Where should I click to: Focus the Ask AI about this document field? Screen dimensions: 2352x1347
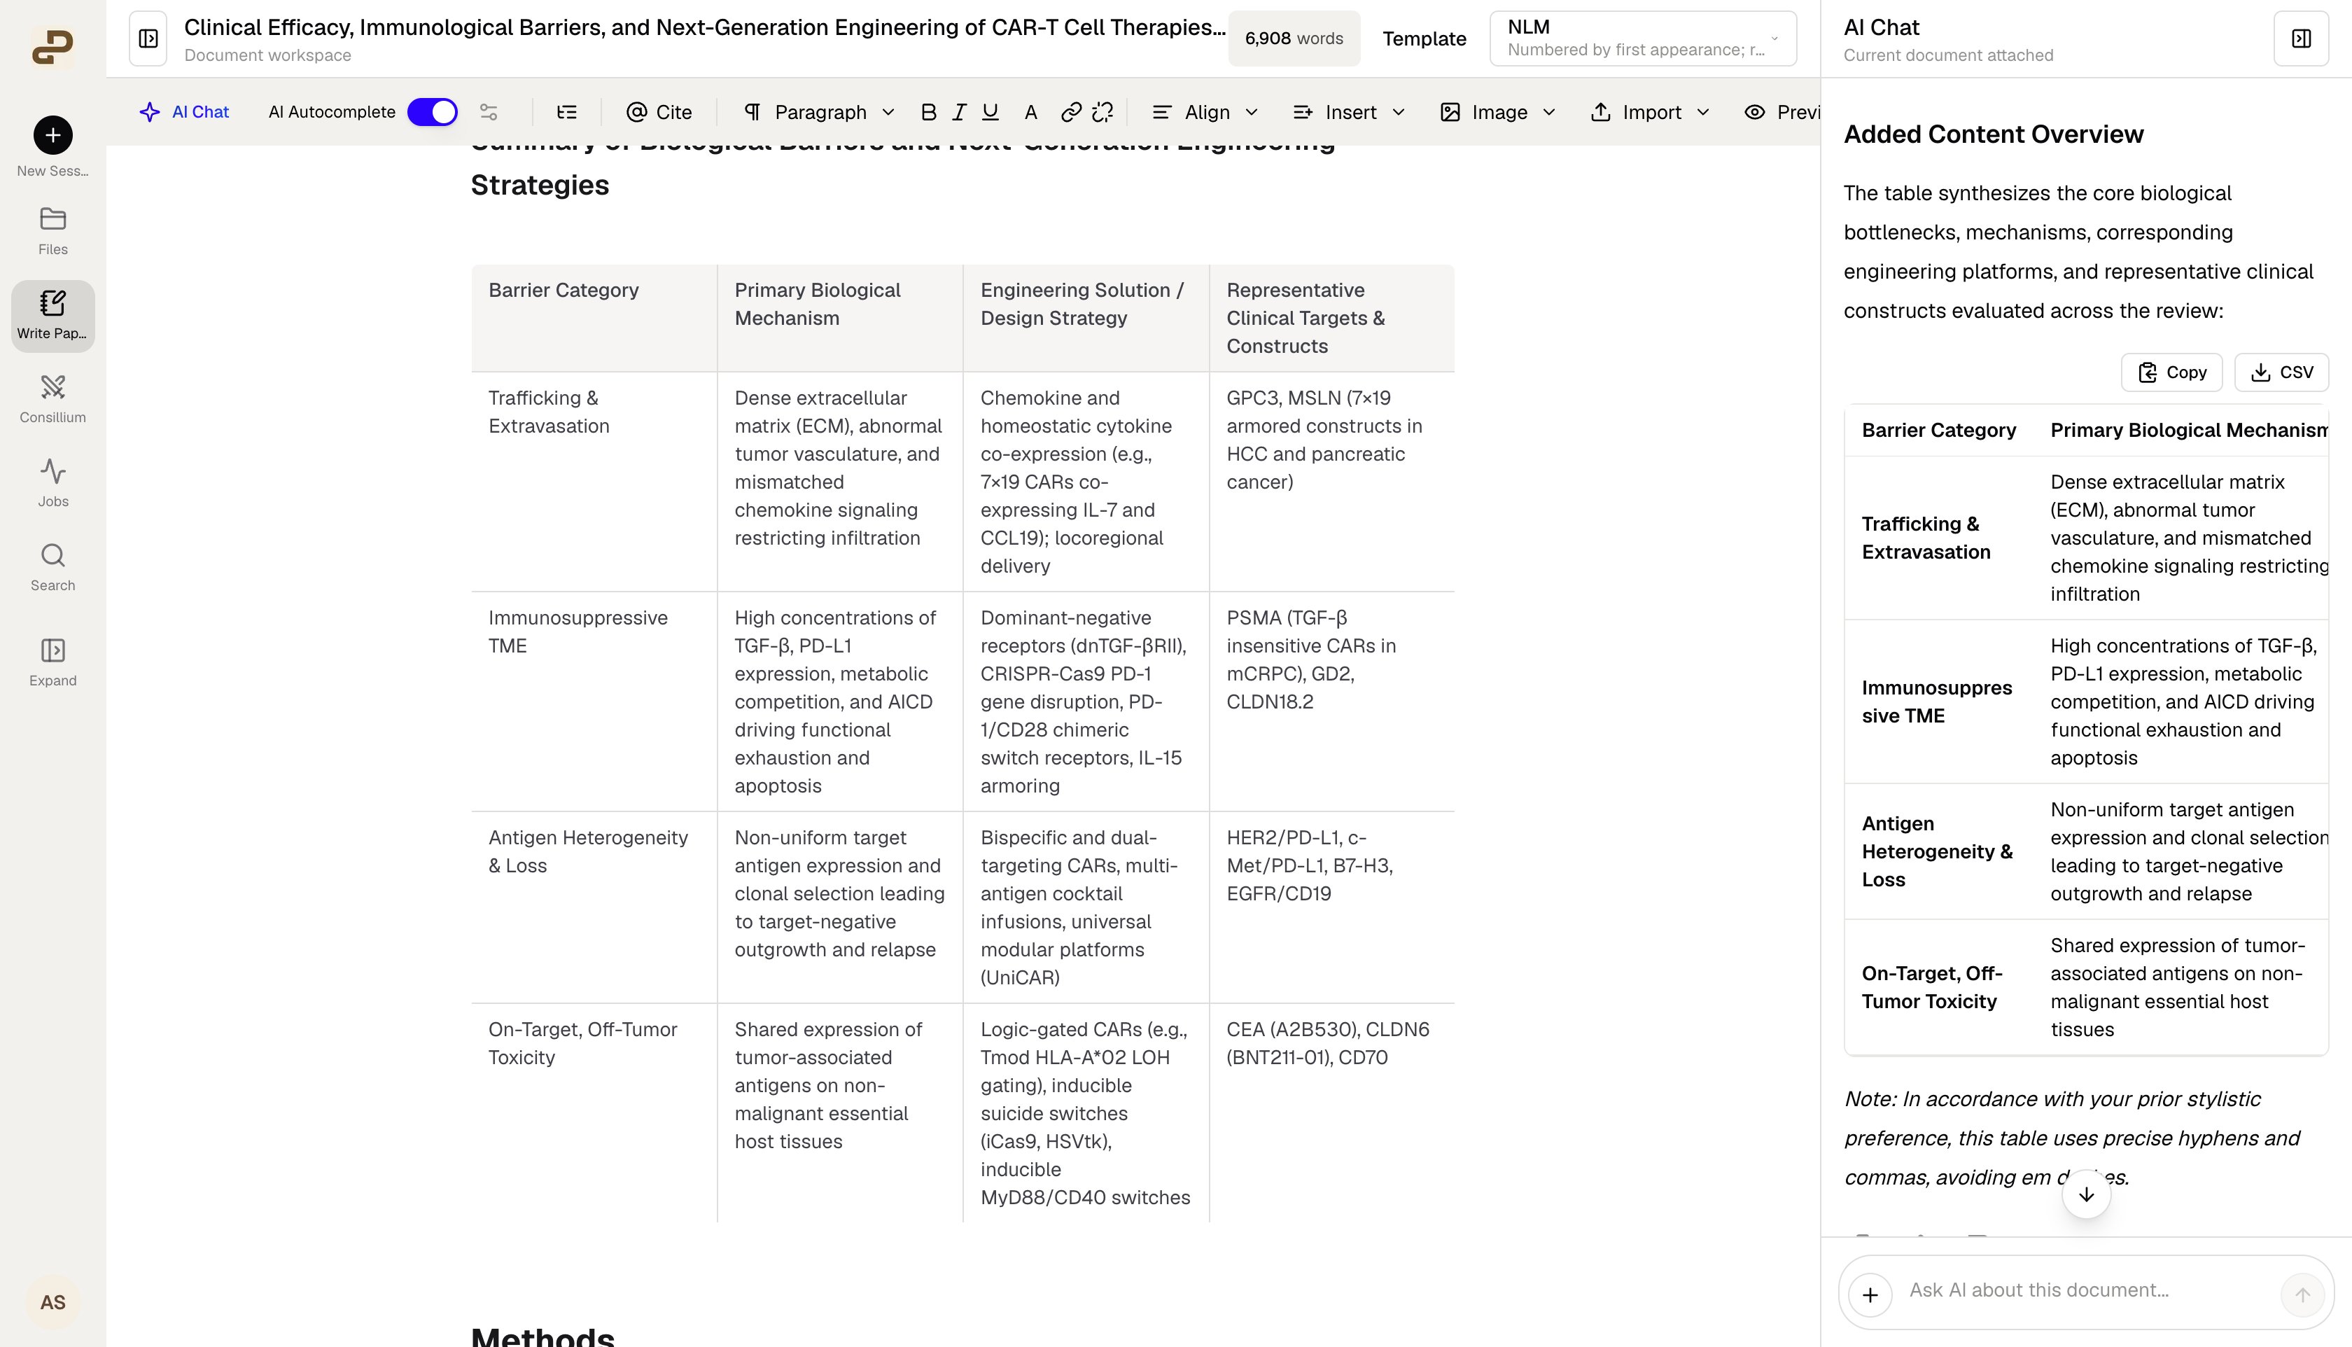(2085, 1290)
